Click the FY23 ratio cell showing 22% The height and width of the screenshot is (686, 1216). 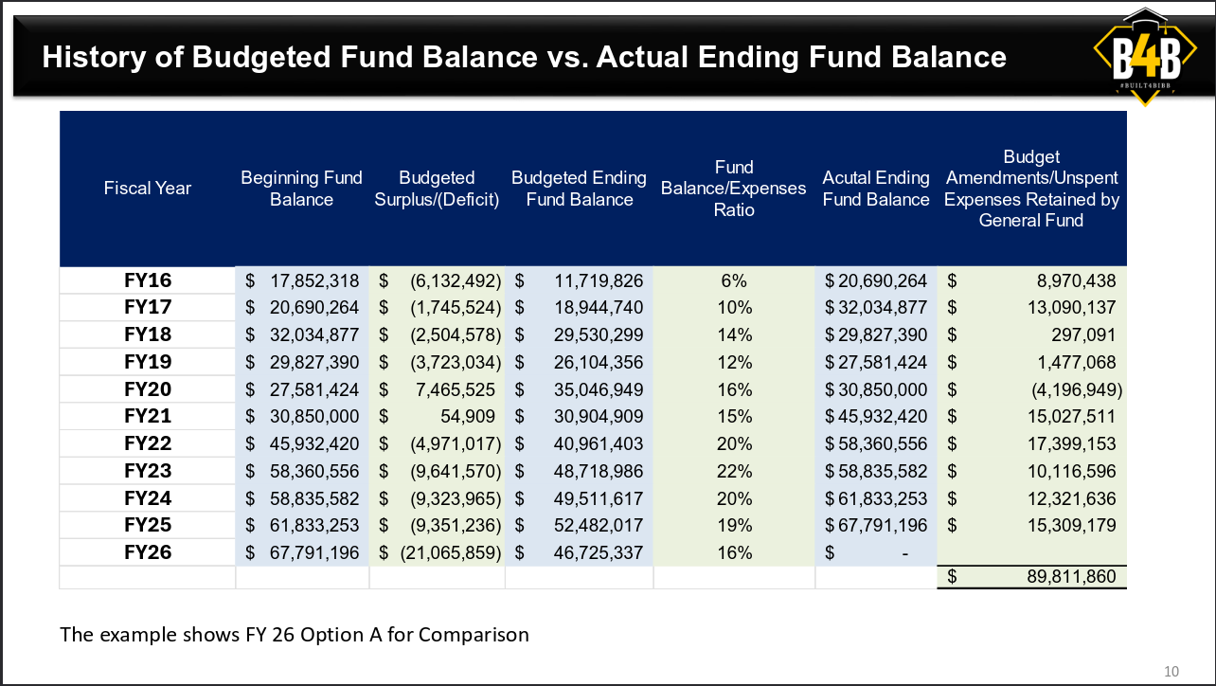click(735, 471)
